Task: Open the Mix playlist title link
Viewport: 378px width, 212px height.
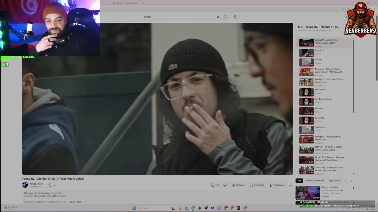Action: pos(319,27)
